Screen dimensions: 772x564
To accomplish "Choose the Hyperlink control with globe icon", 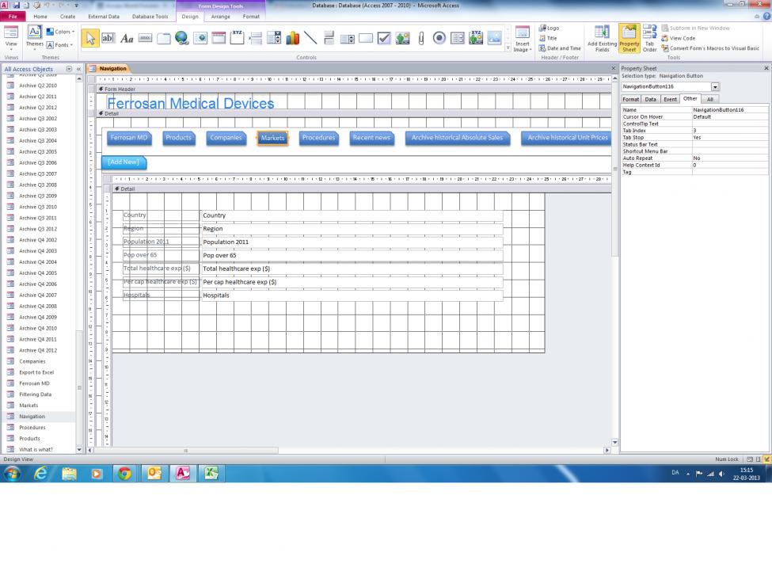I will pyautogui.click(x=181, y=39).
